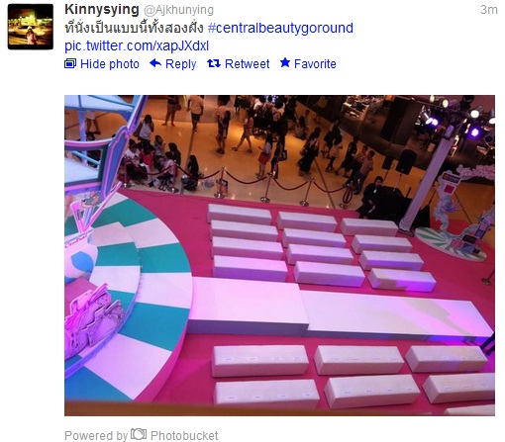Click the Hide photo icon
Screen dimensions: 505x442
pos(70,63)
